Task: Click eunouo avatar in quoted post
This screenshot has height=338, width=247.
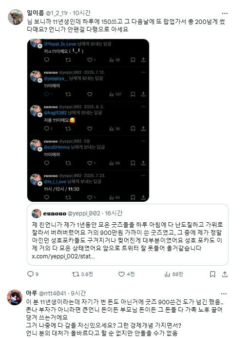Action: 37,213
